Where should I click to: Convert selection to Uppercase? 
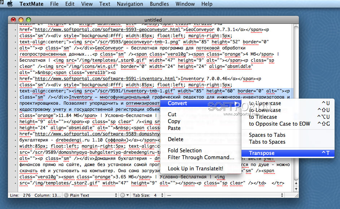point(288,103)
